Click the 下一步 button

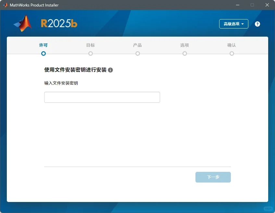pos(213,177)
